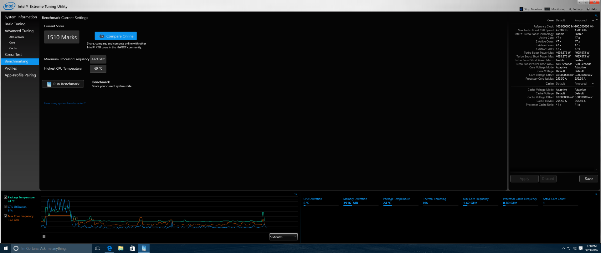The width and height of the screenshot is (601, 253).
Task: Click wrench icon above monitor readouts panel
Action: [x=596, y=194]
